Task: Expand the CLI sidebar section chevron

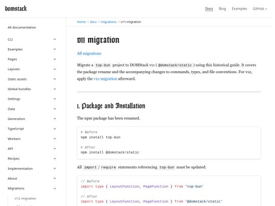Action: 54,39
